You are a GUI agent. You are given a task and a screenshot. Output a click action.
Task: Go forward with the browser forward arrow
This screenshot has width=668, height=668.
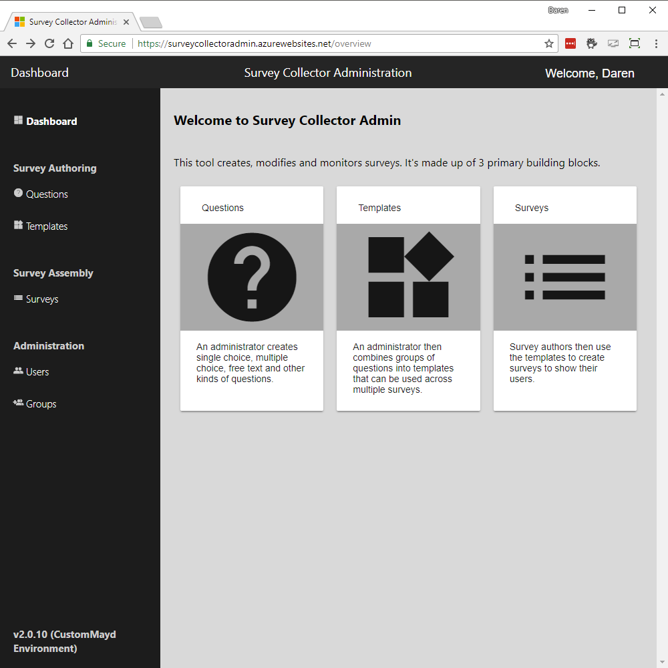31,43
